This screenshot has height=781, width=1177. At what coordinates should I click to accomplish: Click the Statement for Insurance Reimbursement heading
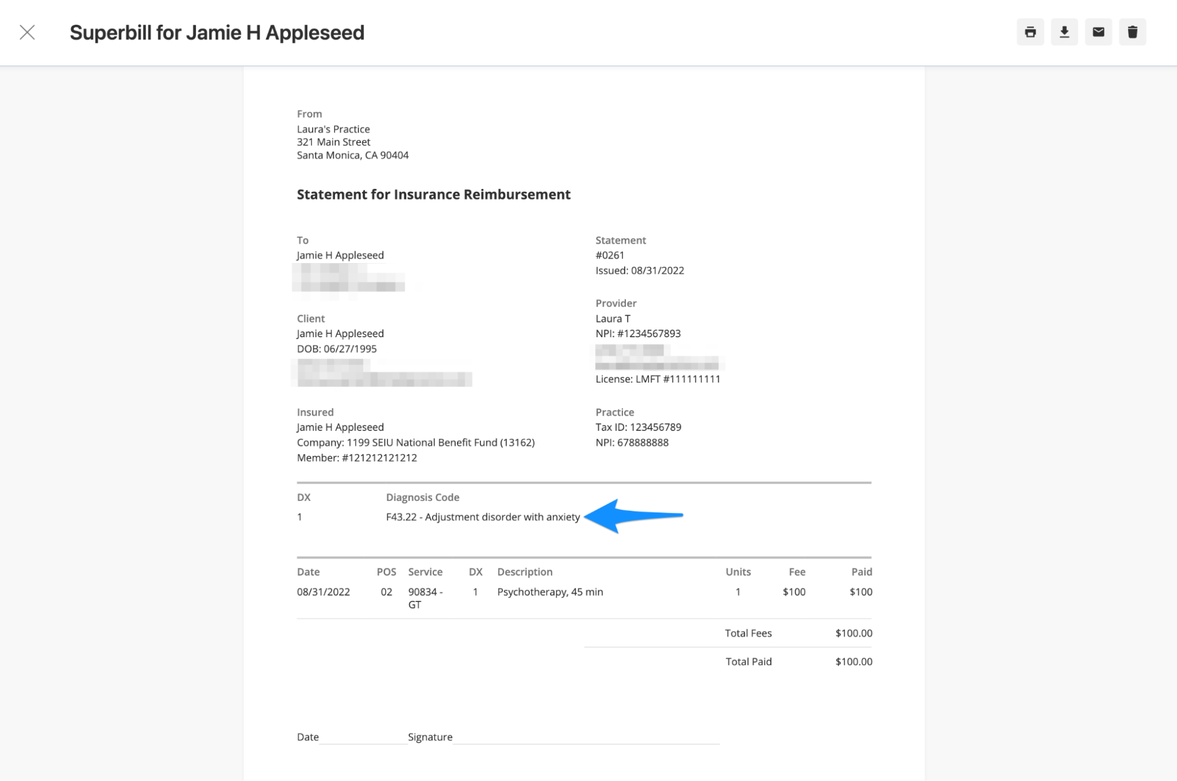[x=433, y=194]
